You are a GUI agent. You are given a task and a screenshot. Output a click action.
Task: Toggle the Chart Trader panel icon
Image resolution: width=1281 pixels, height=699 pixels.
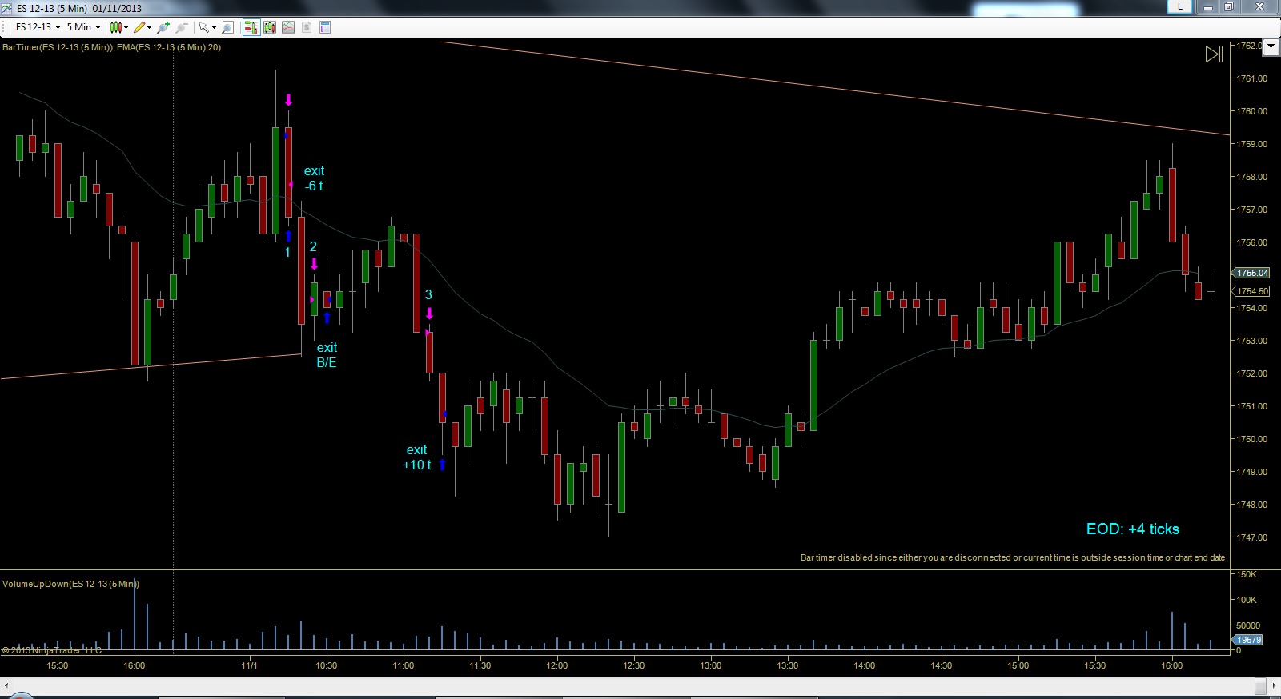point(251,27)
